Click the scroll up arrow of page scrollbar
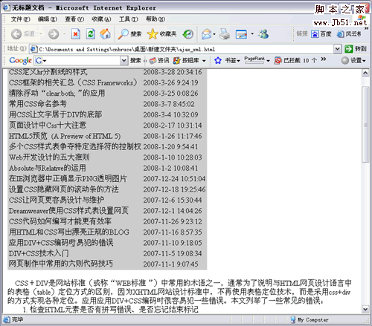Viewport: 372px width, 326px height. (365, 73)
